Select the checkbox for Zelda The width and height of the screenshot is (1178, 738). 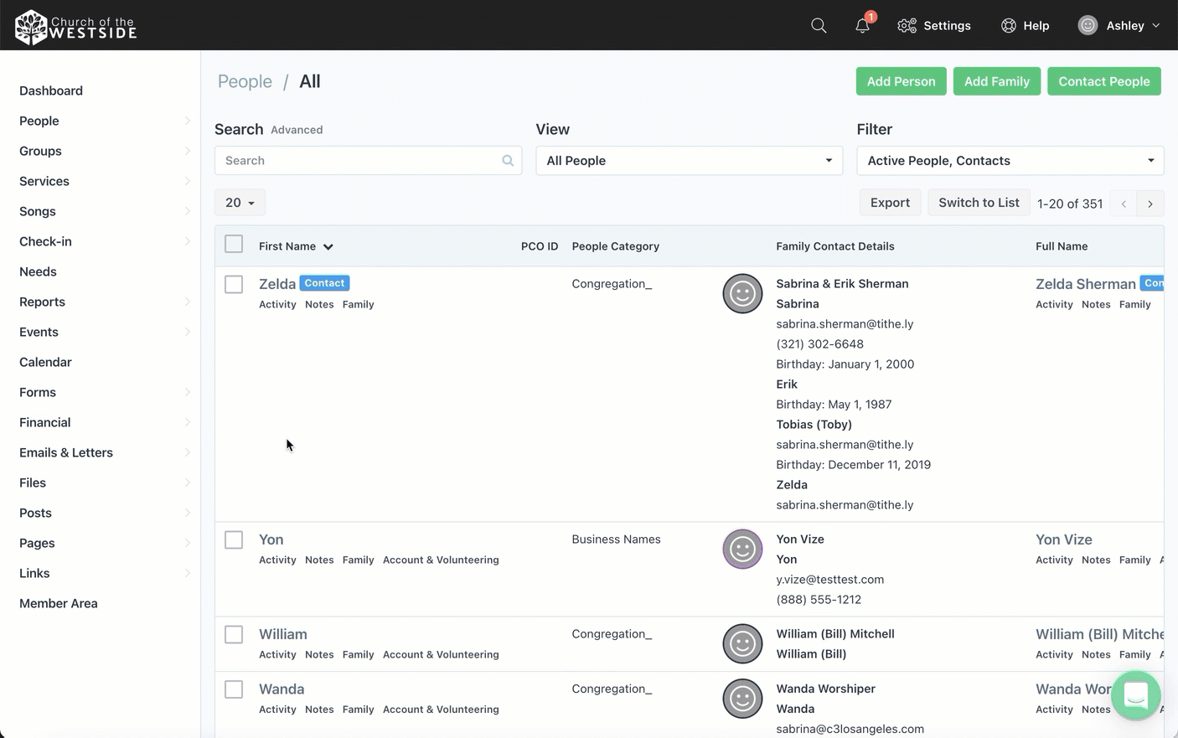(x=234, y=285)
